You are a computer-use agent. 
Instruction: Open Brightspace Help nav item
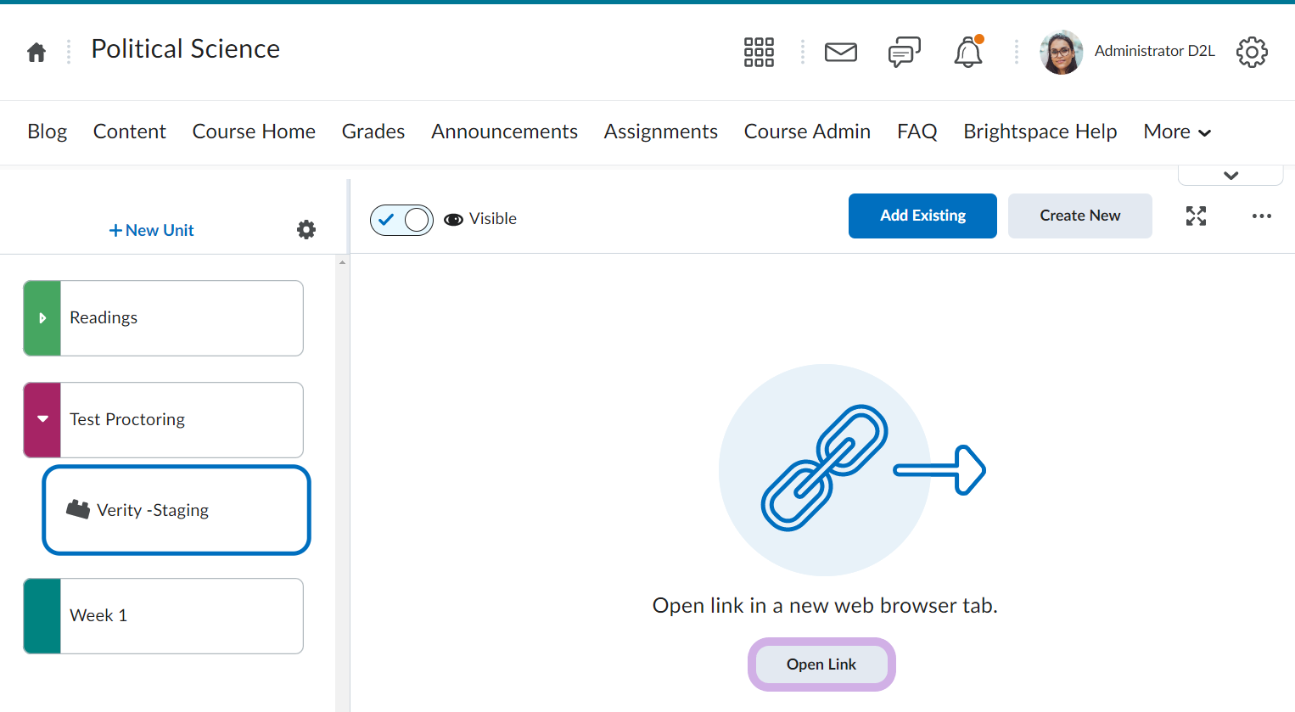1040,132
